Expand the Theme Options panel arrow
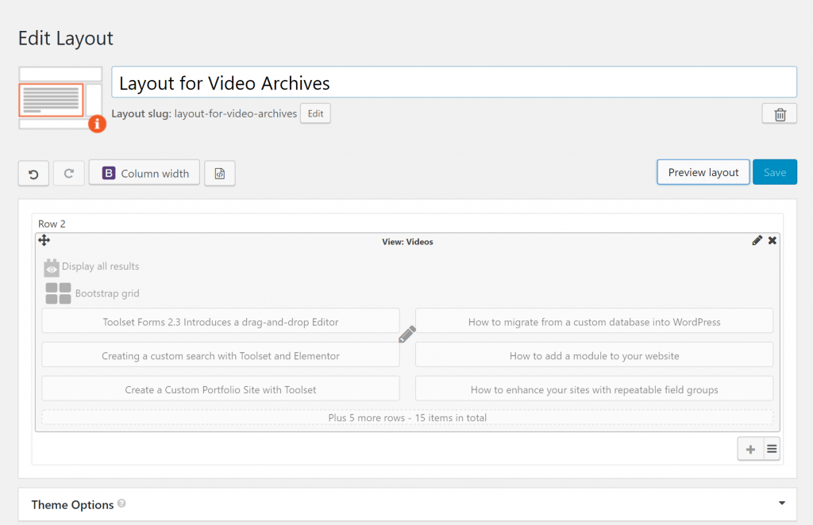813x525 pixels. pos(781,504)
